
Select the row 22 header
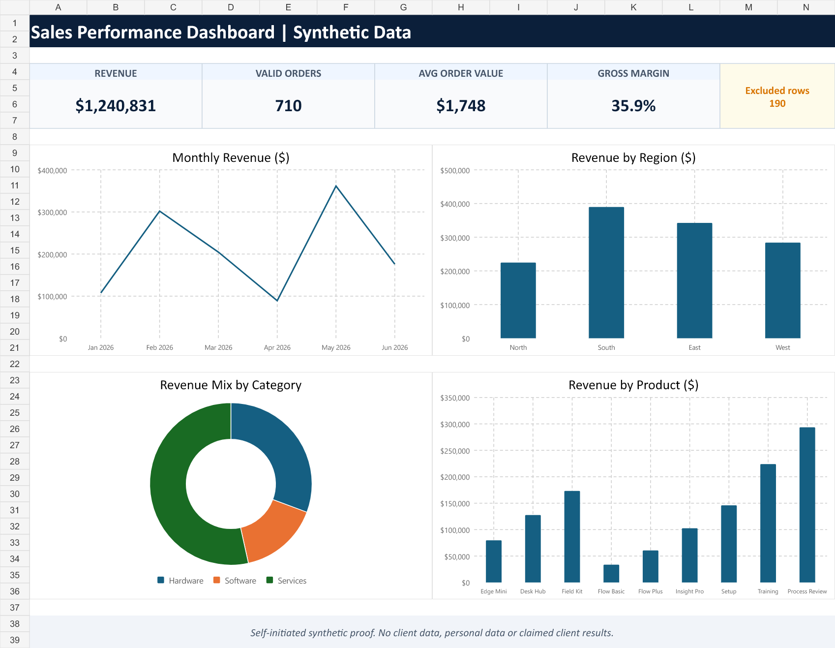[15, 364]
